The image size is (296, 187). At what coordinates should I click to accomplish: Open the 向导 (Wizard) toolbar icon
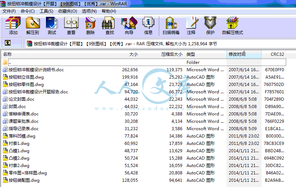click(129, 23)
